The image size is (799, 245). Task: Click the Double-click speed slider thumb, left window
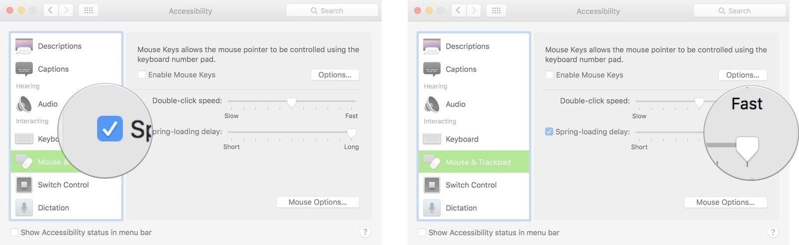(x=292, y=102)
